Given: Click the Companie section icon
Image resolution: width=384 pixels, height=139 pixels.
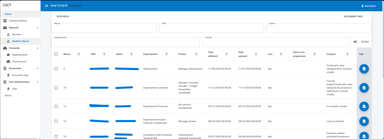Looking at the screenshot, I should [5, 48].
